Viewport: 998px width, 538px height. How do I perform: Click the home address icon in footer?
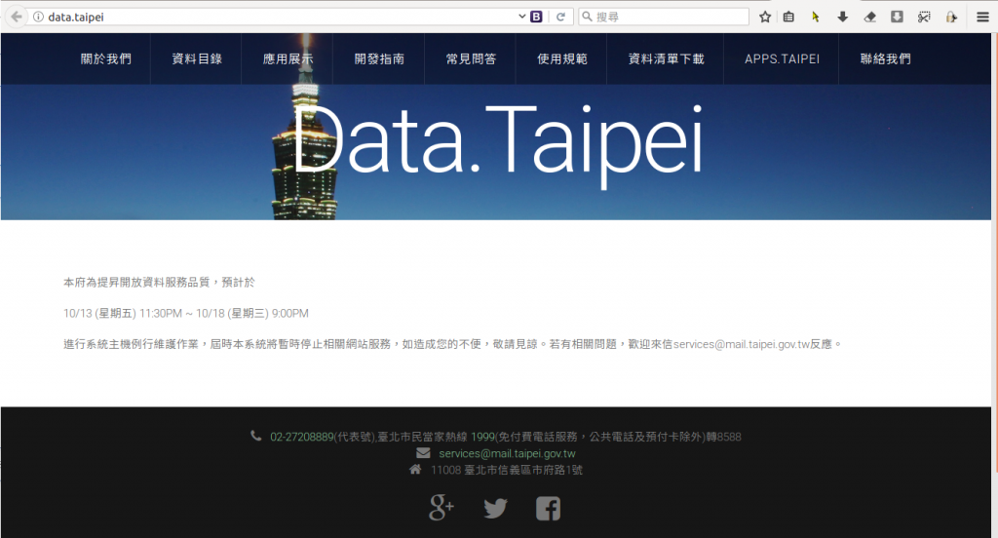coord(415,469)
